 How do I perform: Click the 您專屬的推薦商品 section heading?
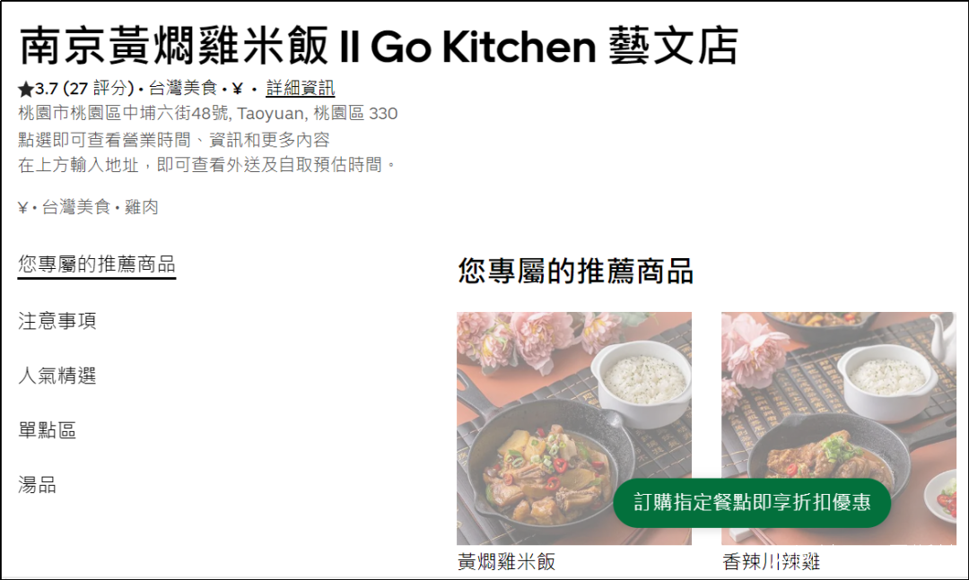click(x=575, y=271)
